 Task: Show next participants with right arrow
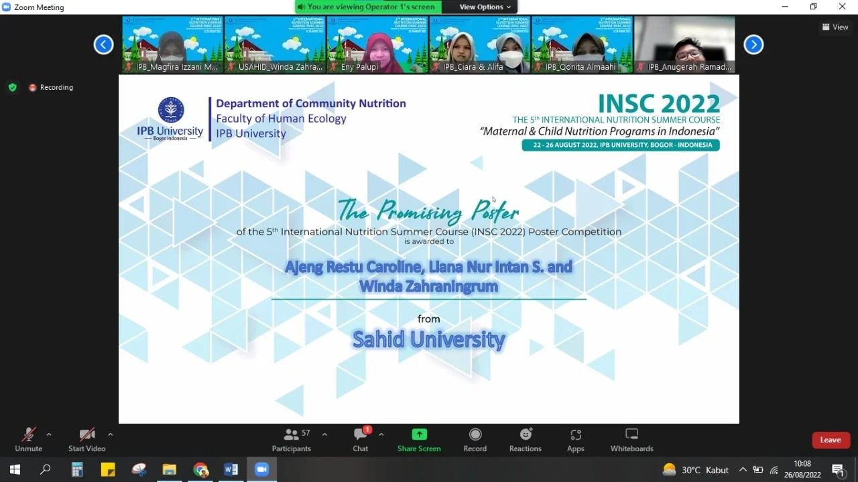pos(753,45)
